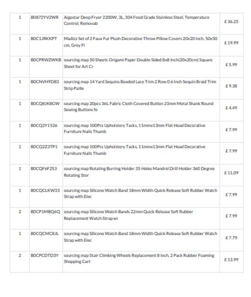The height and width of the screenshot is (297, 251).
Task: Click the £ 7.79 price cell
Action: tap(231, 238)
